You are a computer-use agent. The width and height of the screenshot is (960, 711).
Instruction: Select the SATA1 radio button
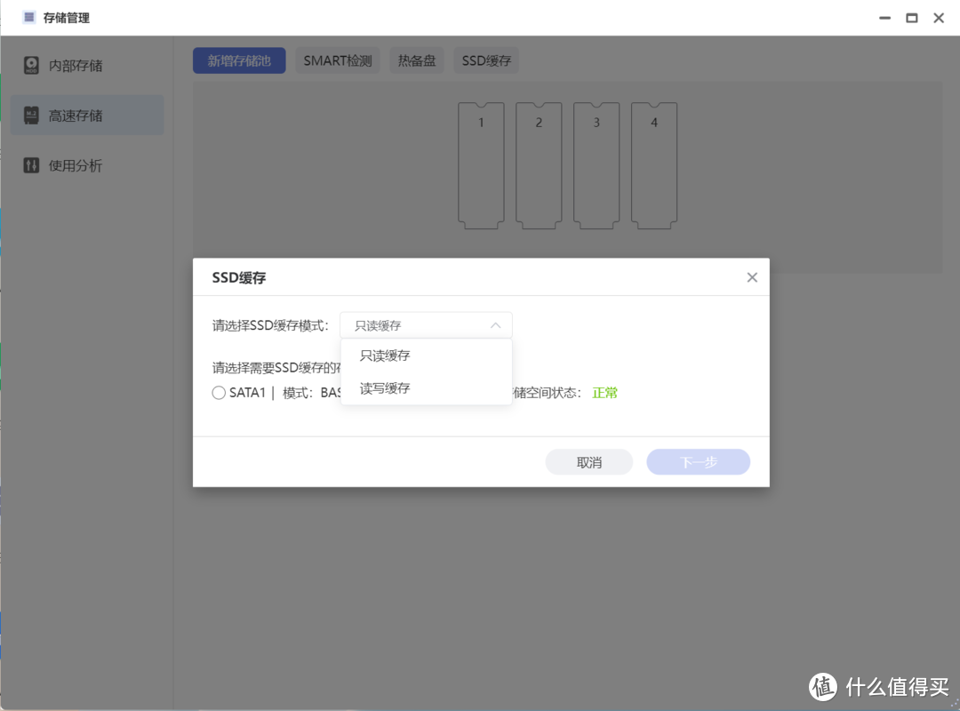click(x=218, y=392)
